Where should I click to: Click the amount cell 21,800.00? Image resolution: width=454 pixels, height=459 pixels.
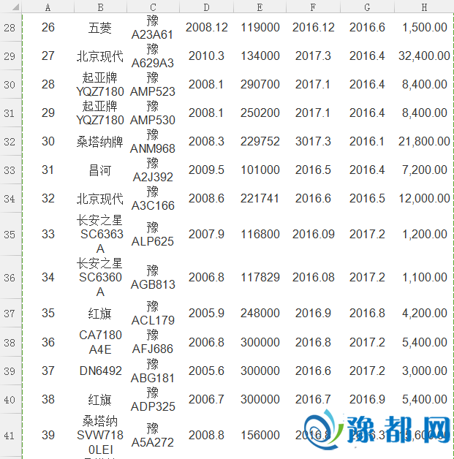424,141
